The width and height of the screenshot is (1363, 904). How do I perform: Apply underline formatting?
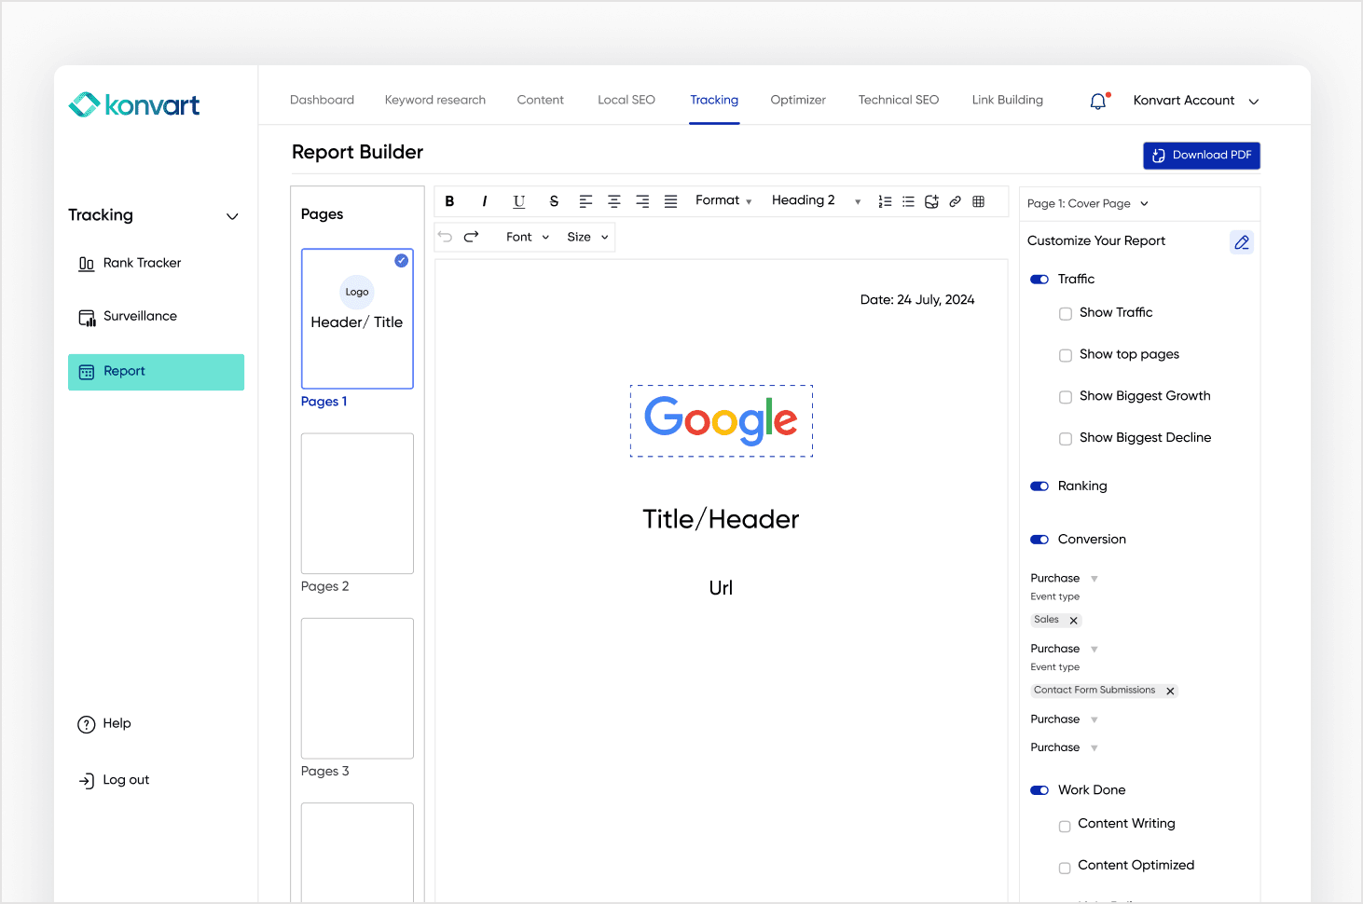[x=519, y=201]
